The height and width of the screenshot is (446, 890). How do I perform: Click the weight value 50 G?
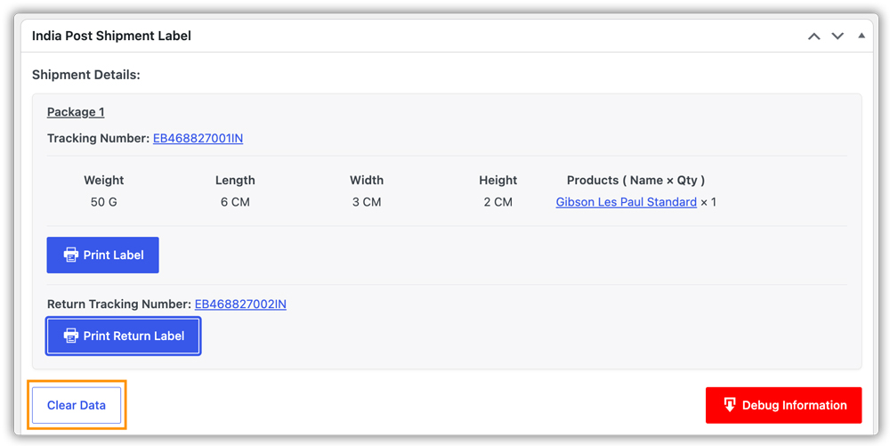coord(104,202)
